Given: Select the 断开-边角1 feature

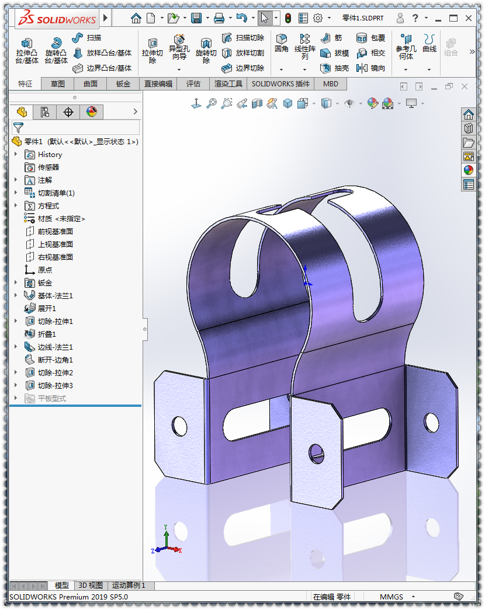Looking at the screenshot, I should click(x=49, y=360).
